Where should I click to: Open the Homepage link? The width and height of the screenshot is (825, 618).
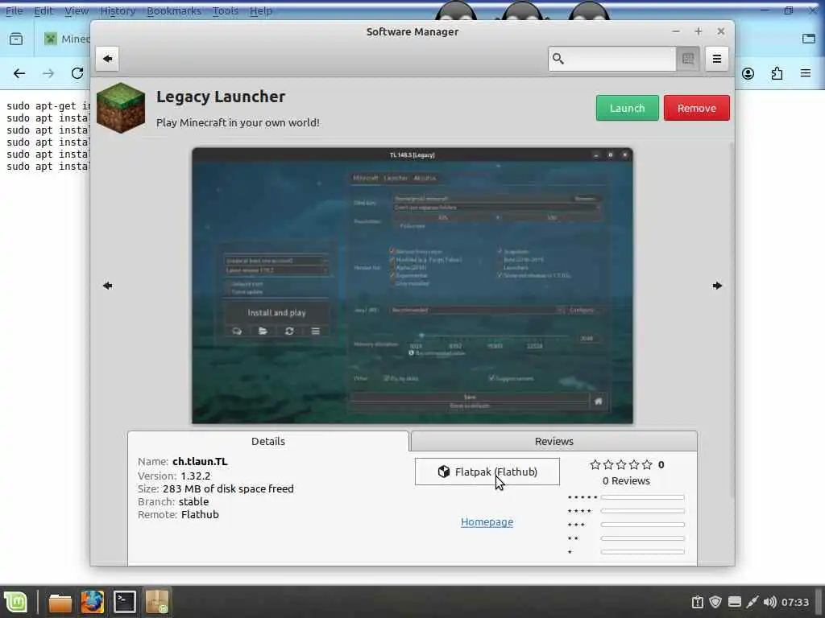[487, 521]
